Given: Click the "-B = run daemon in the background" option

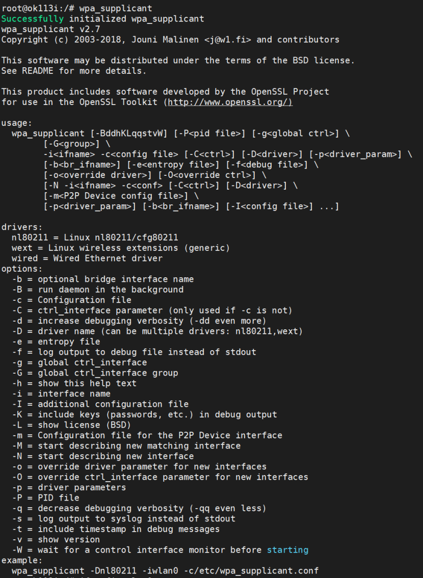Looking at the screenshot, I should pyautogui.click(x=98, y=290).
